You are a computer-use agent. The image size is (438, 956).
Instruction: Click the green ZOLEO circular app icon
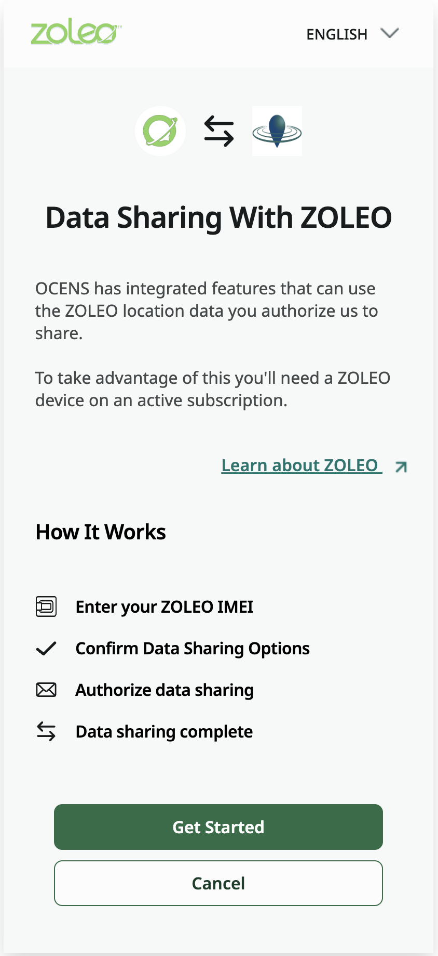point(160,131)
